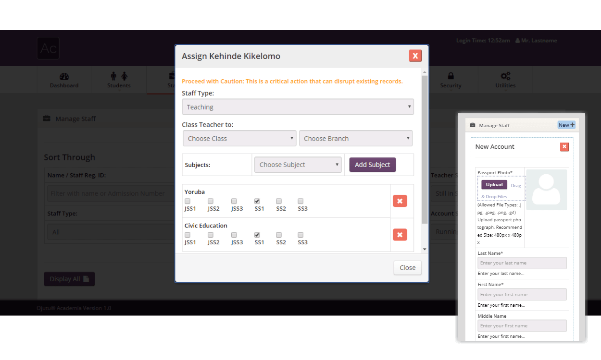
Task: Tick JSS1 for Yoruba
Action: coord(188,201)
